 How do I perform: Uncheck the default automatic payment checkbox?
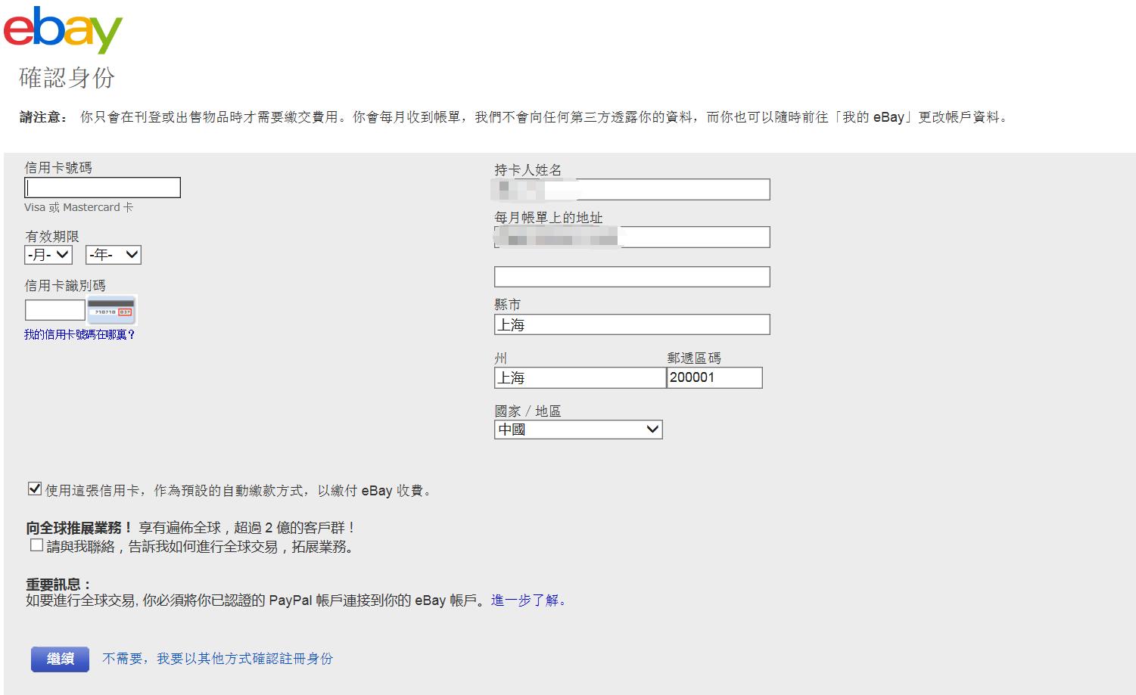(34, 489)
